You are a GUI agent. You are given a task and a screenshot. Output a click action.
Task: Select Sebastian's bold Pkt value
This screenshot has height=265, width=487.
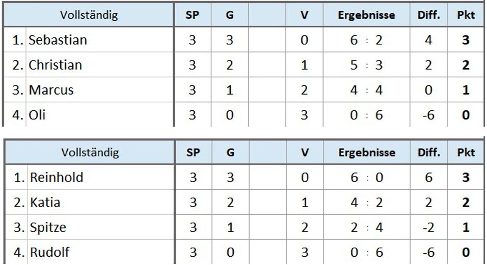coord(465,40)
